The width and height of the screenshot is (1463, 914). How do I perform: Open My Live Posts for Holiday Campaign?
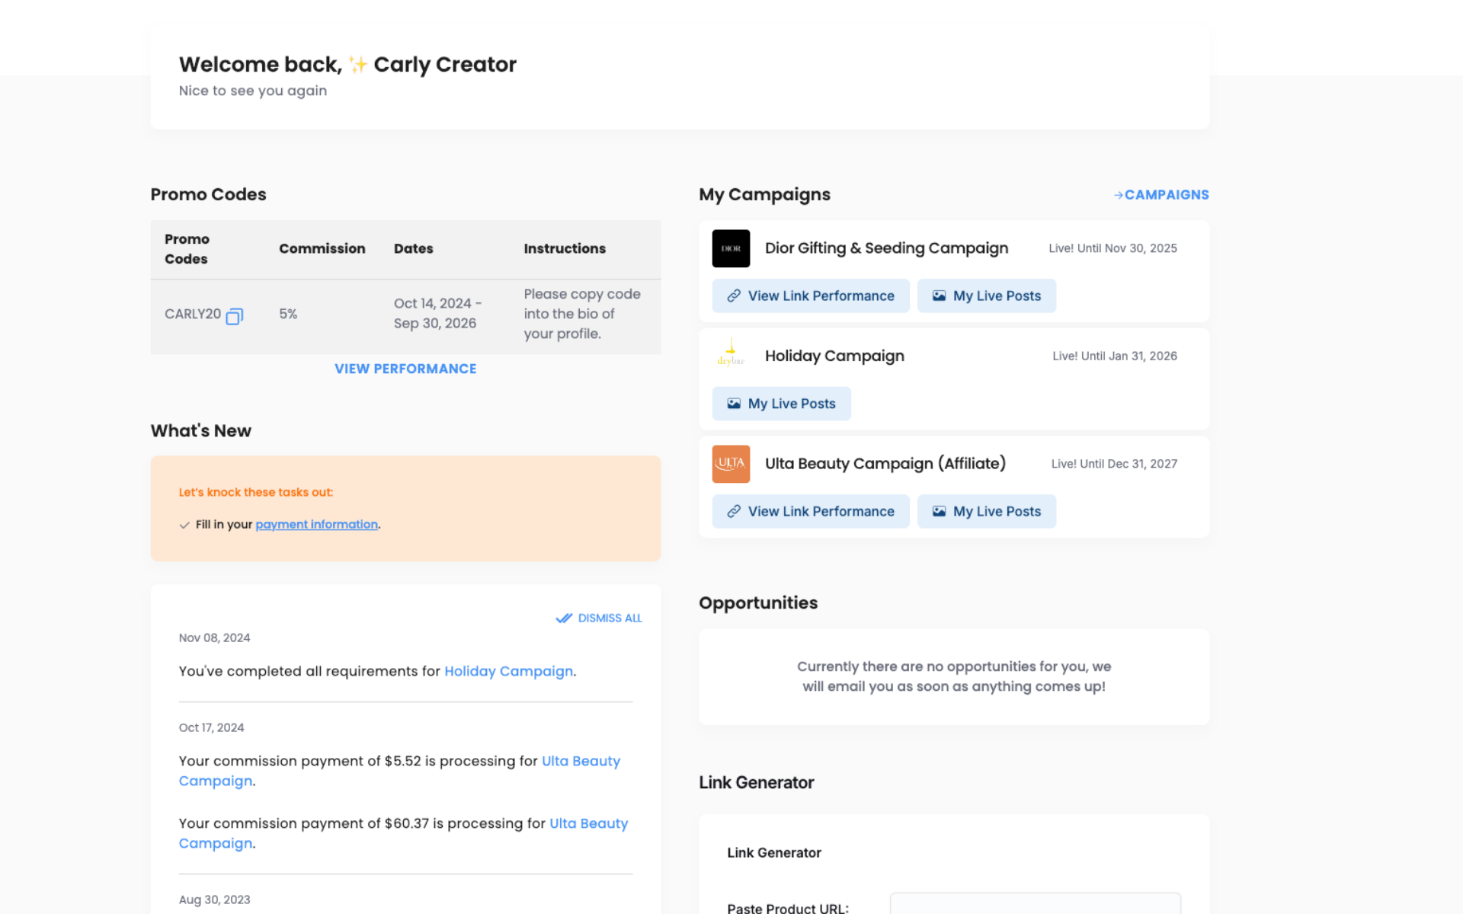coord(781,404)
